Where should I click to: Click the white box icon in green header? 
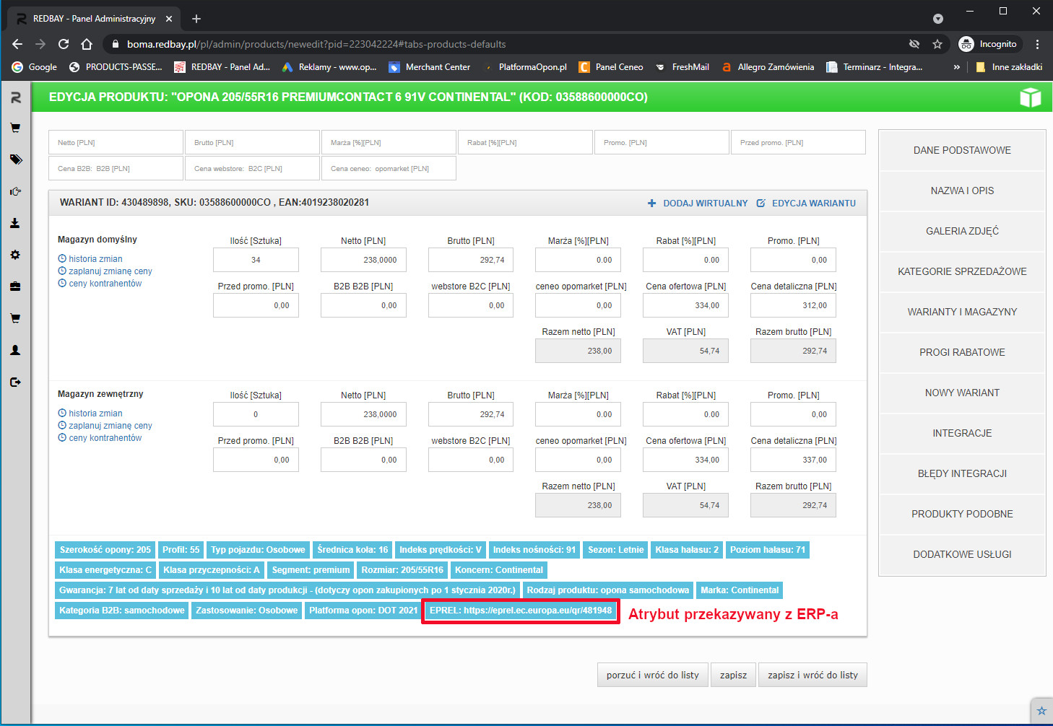[x=1030, y=97]
